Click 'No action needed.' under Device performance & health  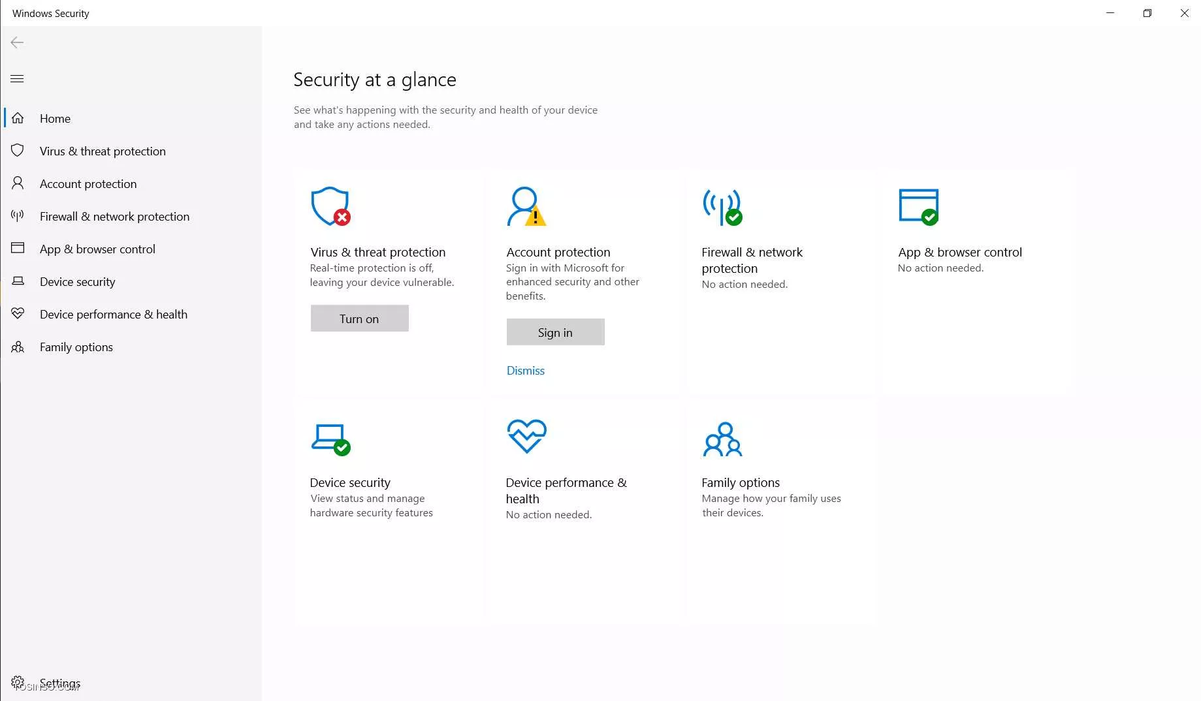point(549,514)
